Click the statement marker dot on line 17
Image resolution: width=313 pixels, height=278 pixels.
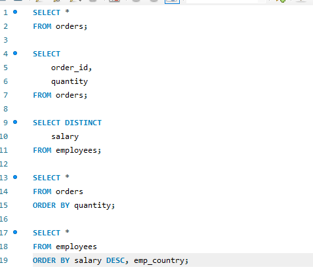[x=15, y=232]
